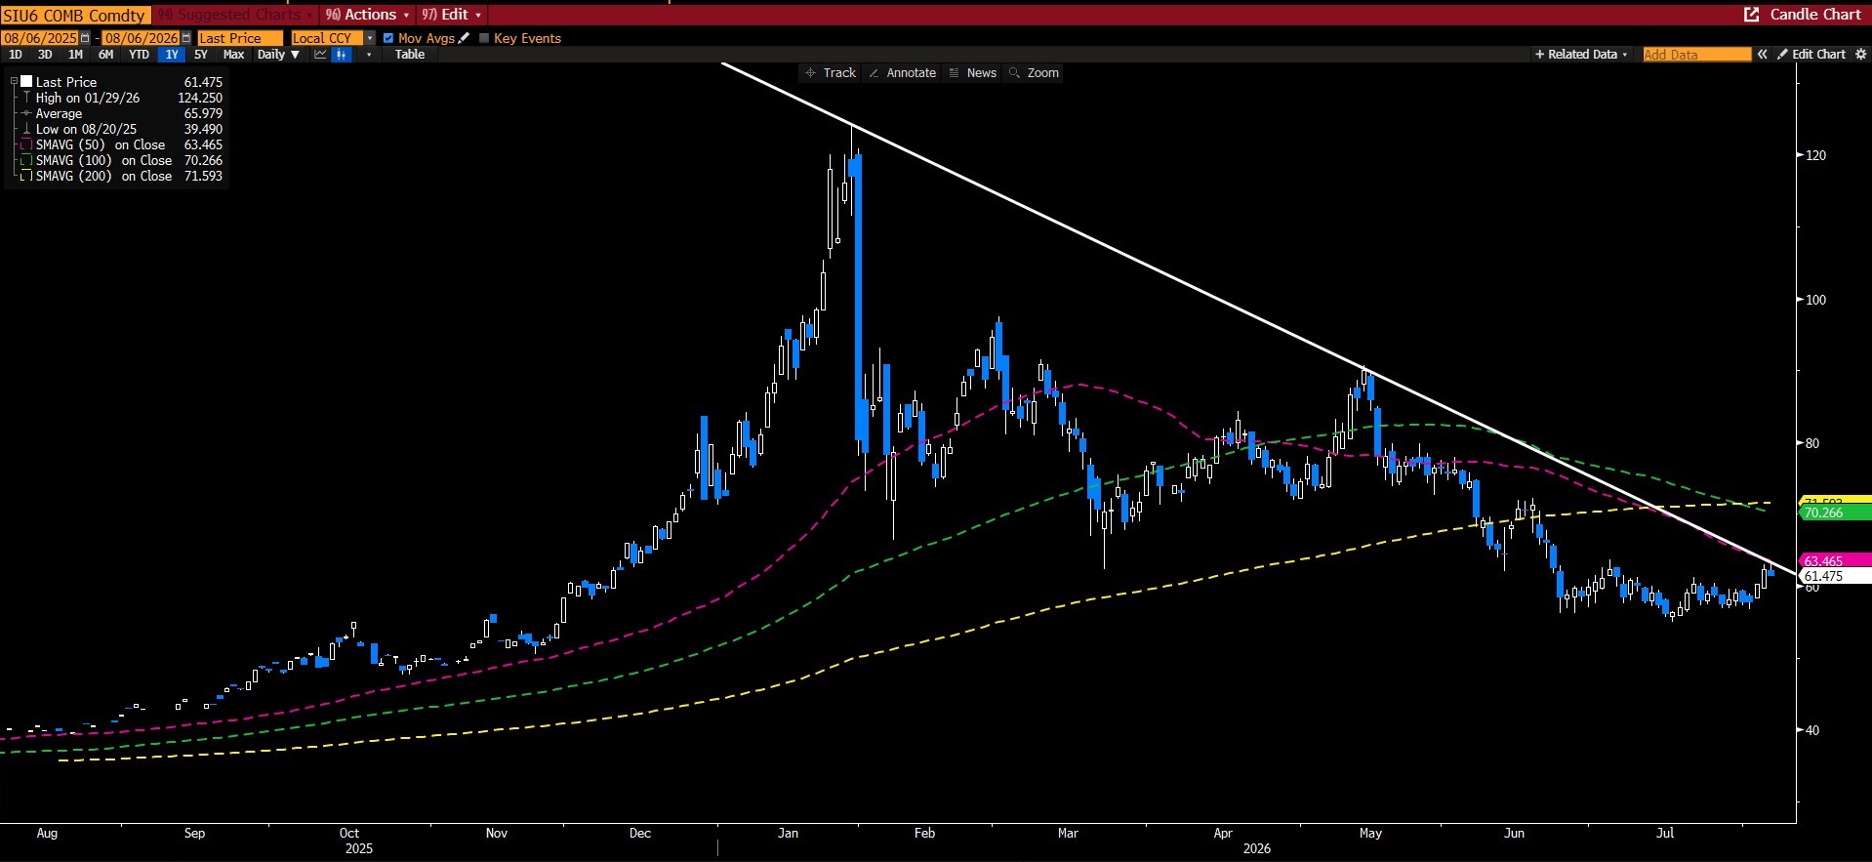Click the SMAVG (50) magenta legend swatch
This screenshot has height=862, width=1872.
26,144
